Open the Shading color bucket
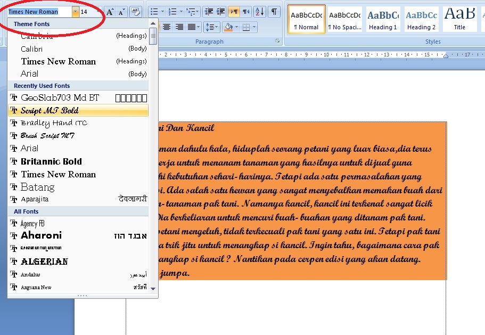This screenshot has width=485, height=335. pos(230,27)
